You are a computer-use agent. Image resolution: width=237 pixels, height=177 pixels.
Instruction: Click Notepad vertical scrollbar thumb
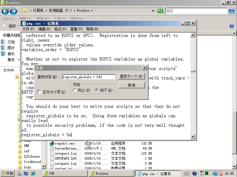point(193,71)
